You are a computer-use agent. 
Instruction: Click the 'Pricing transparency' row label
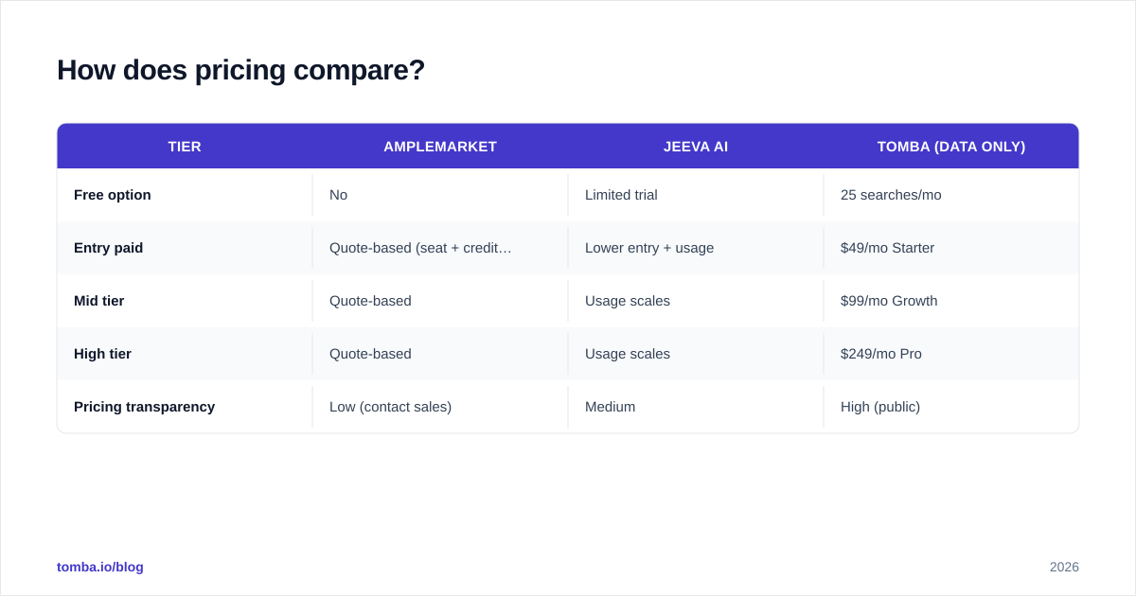click(x=145, y=407)
